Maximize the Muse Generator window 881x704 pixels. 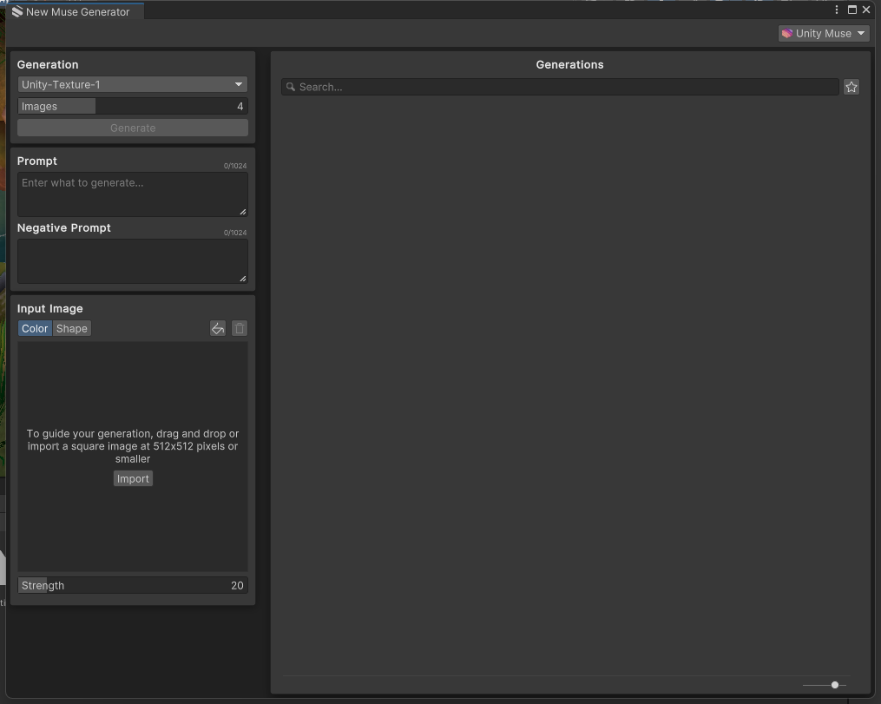[851, 10]
